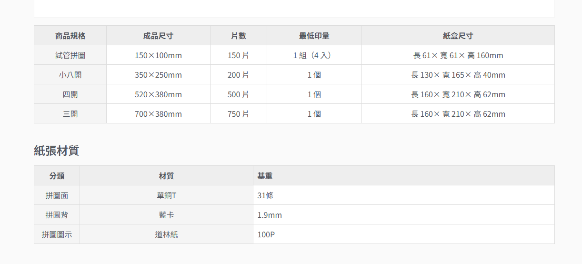
Task: Select the 藍卡 material cell
Action: click(166, 215)
